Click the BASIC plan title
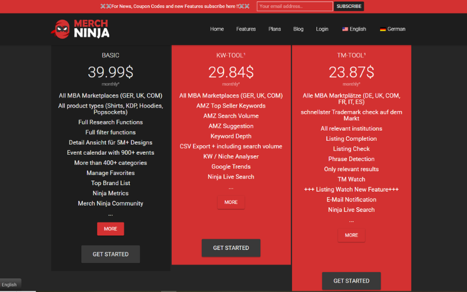 tap(110, 55)
